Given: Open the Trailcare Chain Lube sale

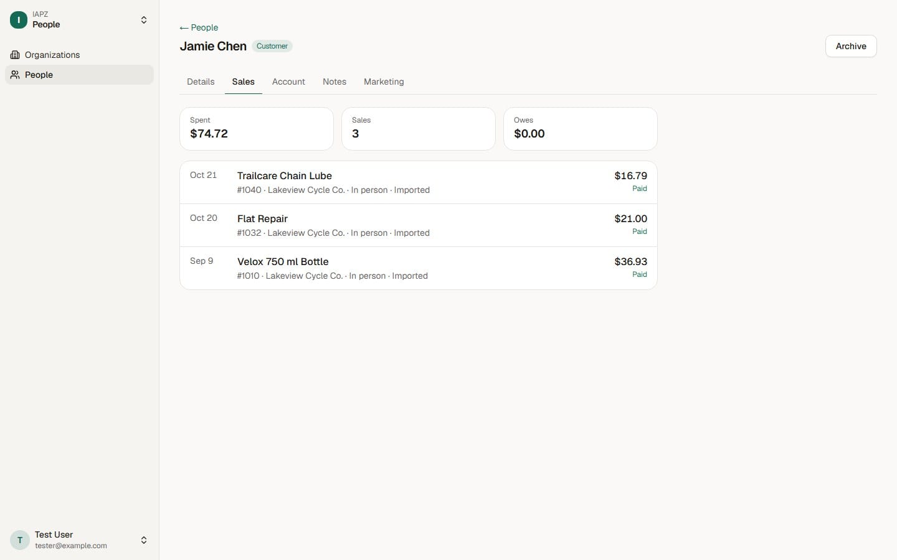Looking at the screenshot, I should 419,182.
